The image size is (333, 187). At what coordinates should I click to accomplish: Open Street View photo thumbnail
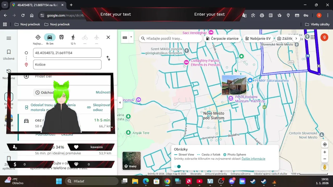click(234, 85)
